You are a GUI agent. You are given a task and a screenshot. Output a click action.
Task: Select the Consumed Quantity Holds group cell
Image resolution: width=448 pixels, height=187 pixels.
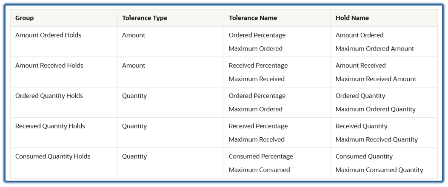click(53, 156)
